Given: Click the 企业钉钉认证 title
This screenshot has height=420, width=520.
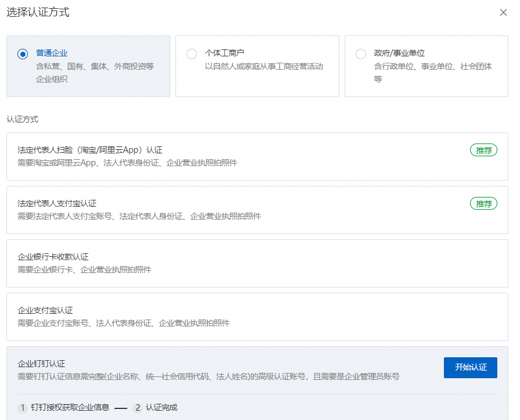Looking at the screenshot, I should [41, 364].
